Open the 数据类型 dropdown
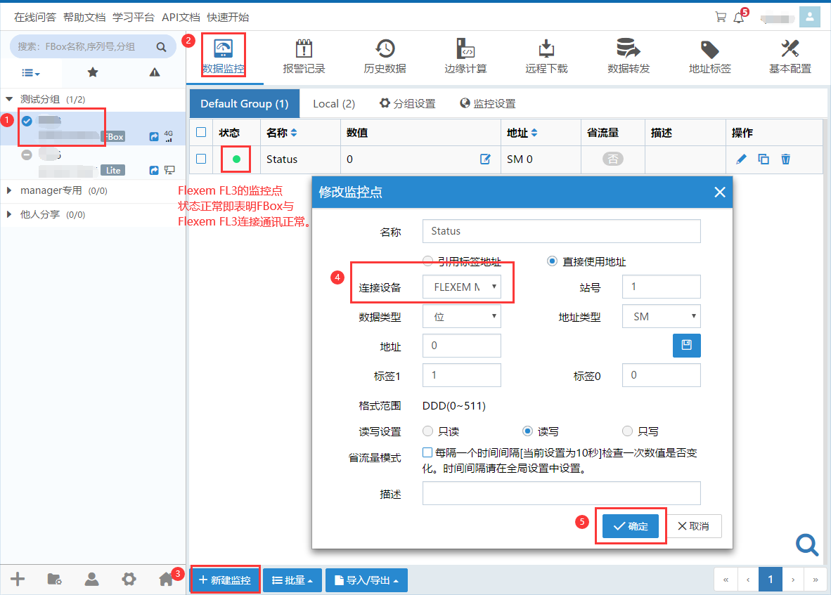Screen dimensions: 831x595 point(462,317)
